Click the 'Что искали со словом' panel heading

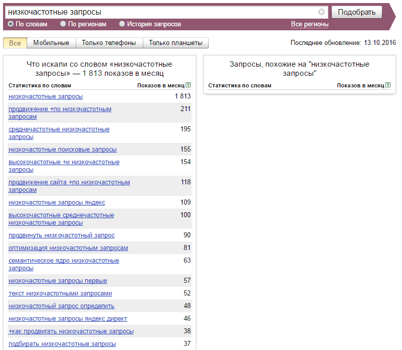coord(99,69)
